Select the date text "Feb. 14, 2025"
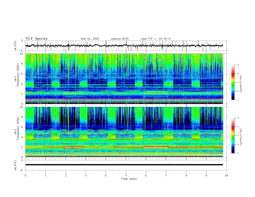This screenshot has height=197, width=255. pos(90,39)
